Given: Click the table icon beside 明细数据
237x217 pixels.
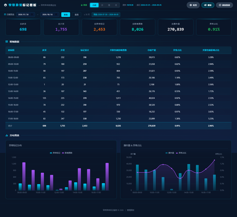Looking at the screenshot, I should click(x=7, y=41).
